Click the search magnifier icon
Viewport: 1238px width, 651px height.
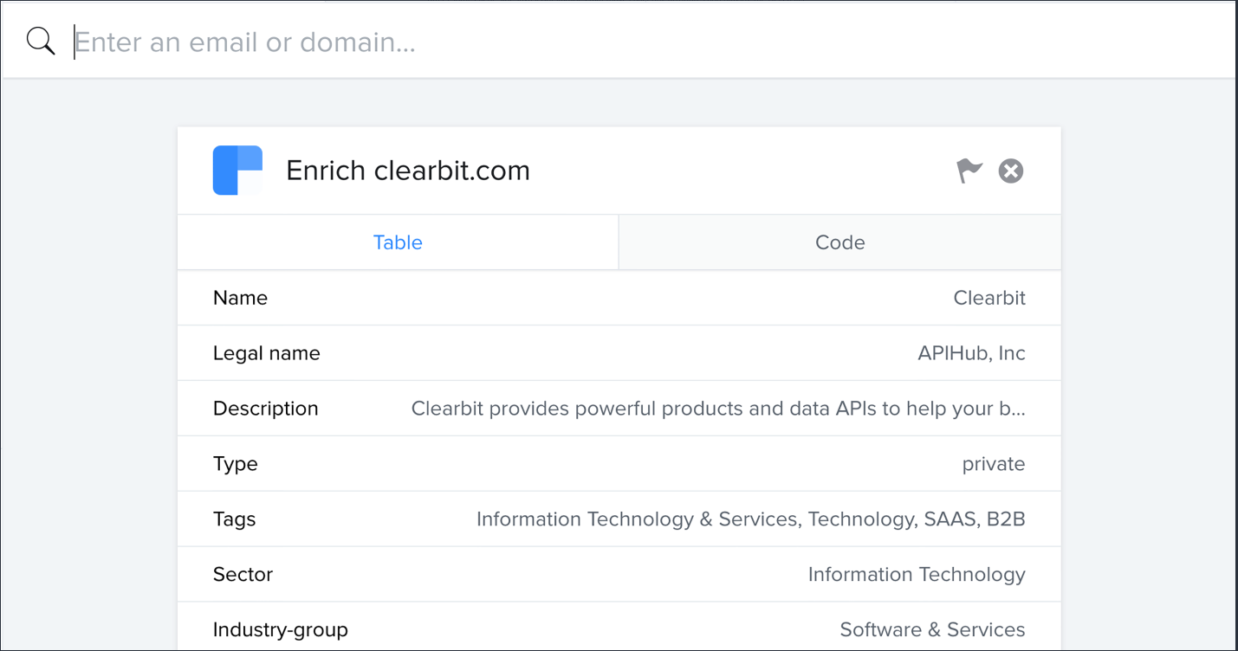[x=41, y=41]
